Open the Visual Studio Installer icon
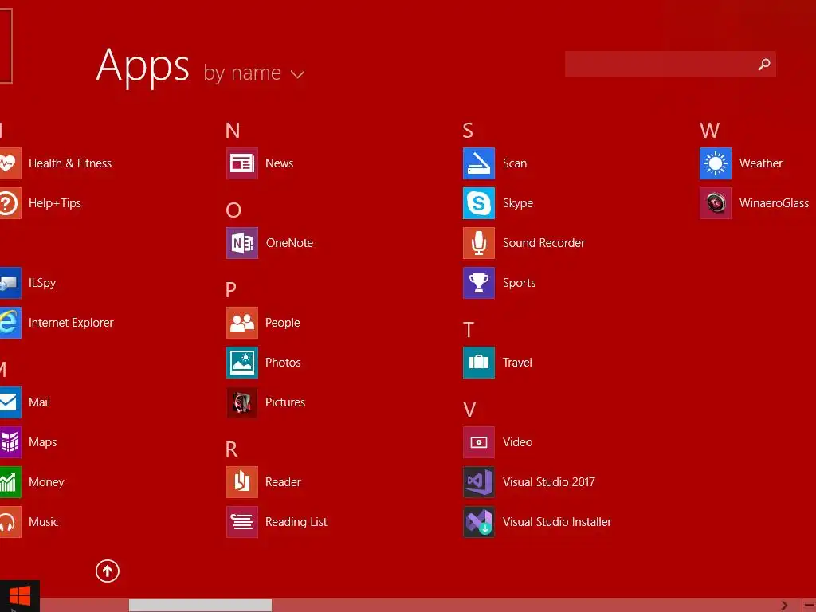This screenshot has height=612, width=816. (479, 522)
